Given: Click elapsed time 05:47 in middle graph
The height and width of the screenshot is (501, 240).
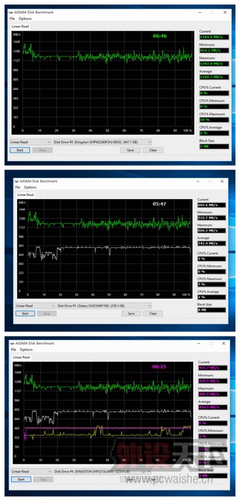Looking at the screenshot, I should coord(159,204).
